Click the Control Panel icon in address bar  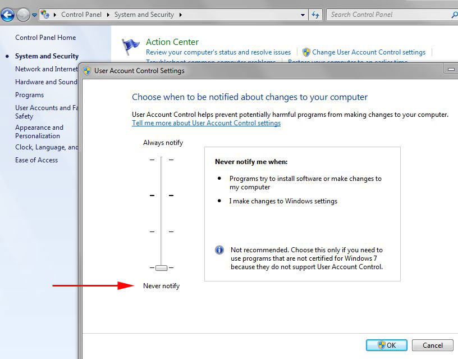point(45,14)
